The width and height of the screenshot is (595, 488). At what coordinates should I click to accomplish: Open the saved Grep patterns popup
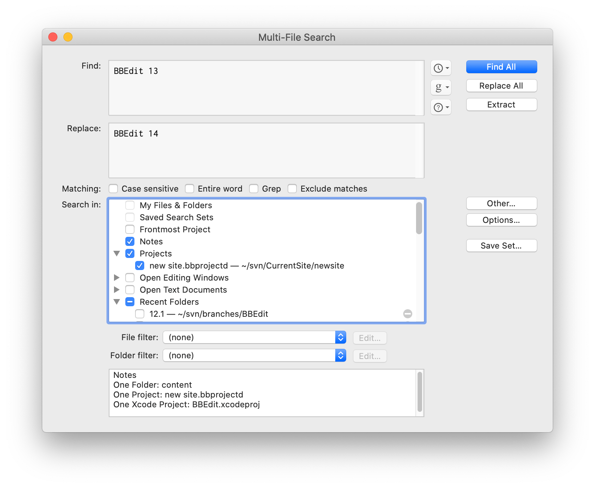click(441, 87)
